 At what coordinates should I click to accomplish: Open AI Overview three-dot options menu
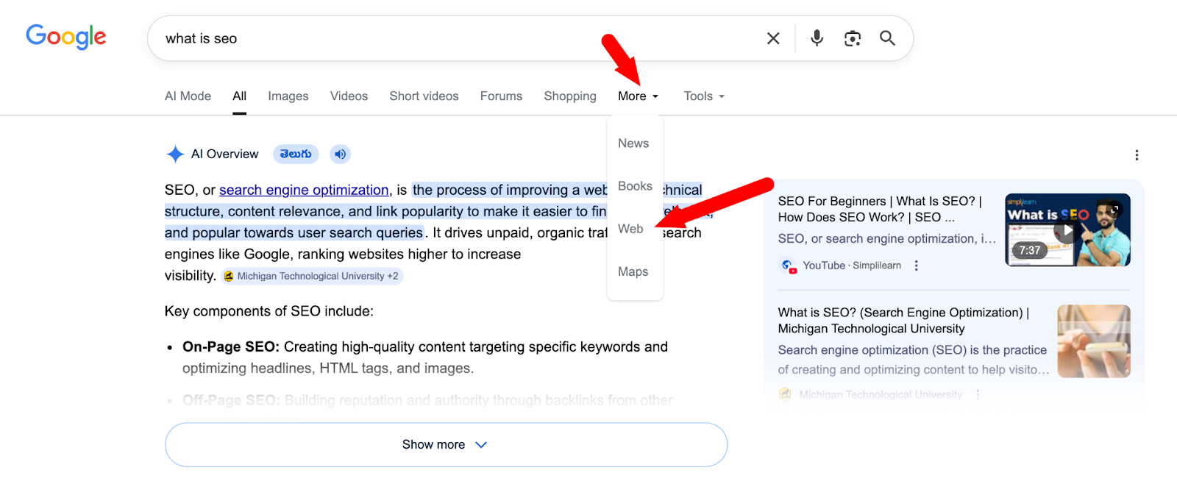tap(1137, 155)
